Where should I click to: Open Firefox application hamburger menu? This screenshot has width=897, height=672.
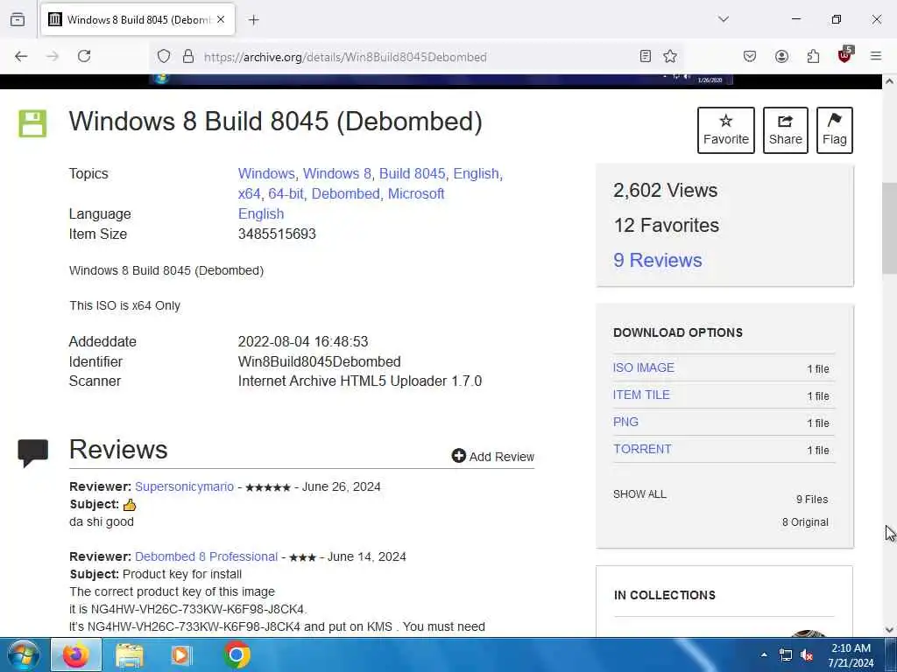click(876, 56)
